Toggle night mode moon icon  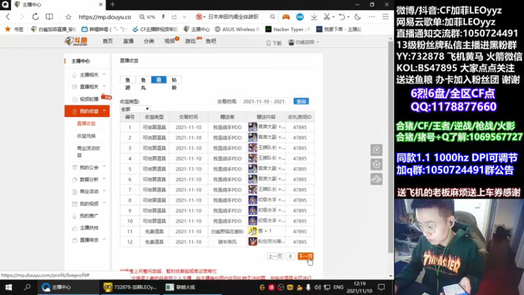(358, 17)
